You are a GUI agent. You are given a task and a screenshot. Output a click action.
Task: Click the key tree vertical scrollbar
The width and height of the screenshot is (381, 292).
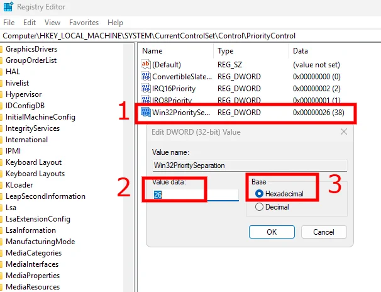[x=128, y=167]
